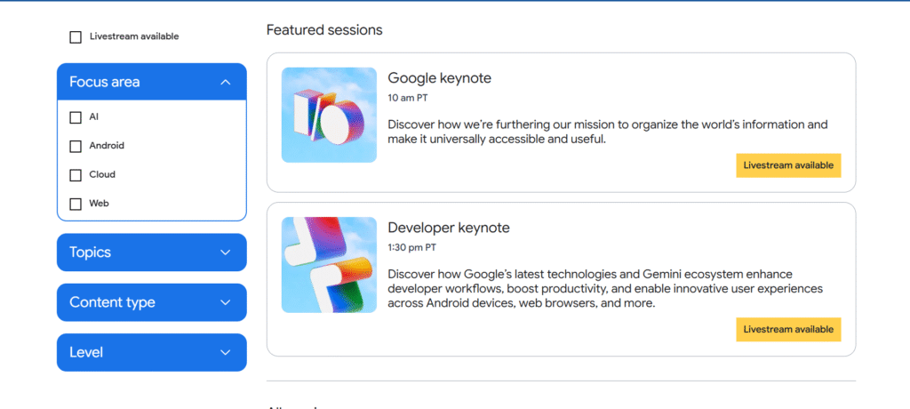This screenshot has width=910, height=409.
Task: Collapse the Focus area filter panel
Action: click(x=151, y=82)
